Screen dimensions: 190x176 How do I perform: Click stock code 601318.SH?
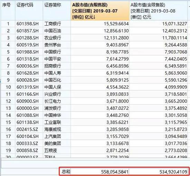coord(28,59)
